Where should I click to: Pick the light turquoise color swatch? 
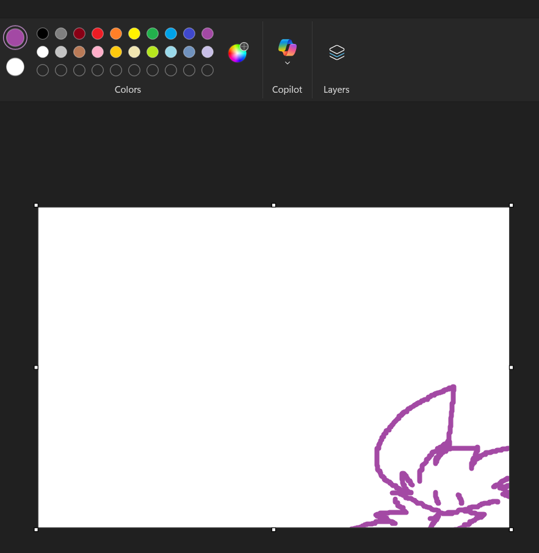[171, 52]
